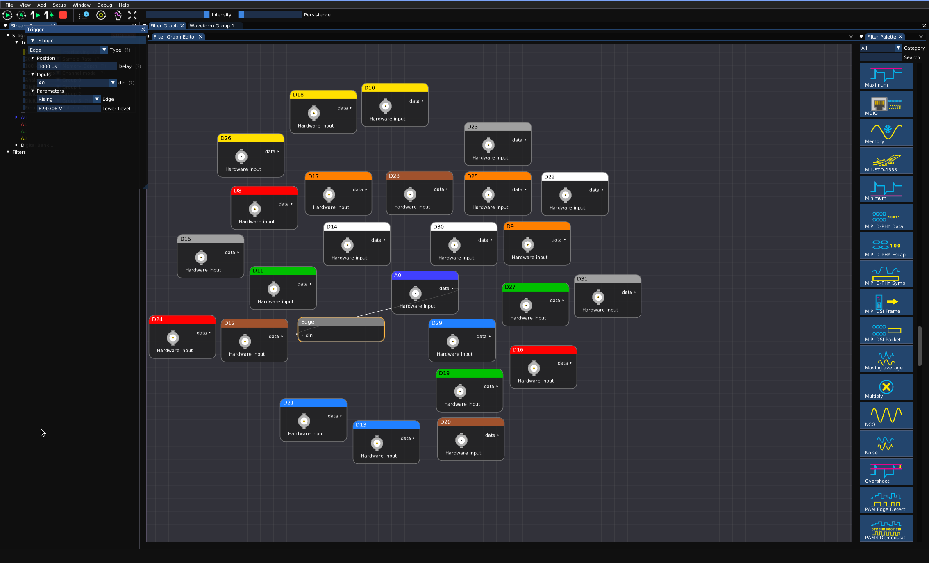Open the history list icon
Screen dimensions: 929x563
pos(84,15)
